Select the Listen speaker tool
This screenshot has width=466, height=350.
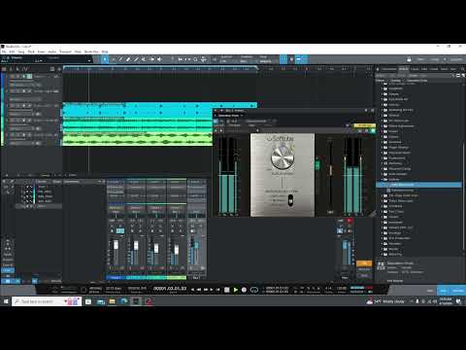[x=160, y=59]
